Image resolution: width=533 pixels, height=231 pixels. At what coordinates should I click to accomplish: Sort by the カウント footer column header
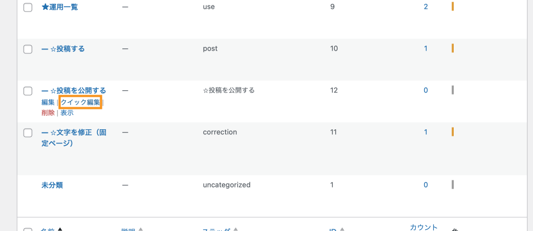click(x=423, y=227)
